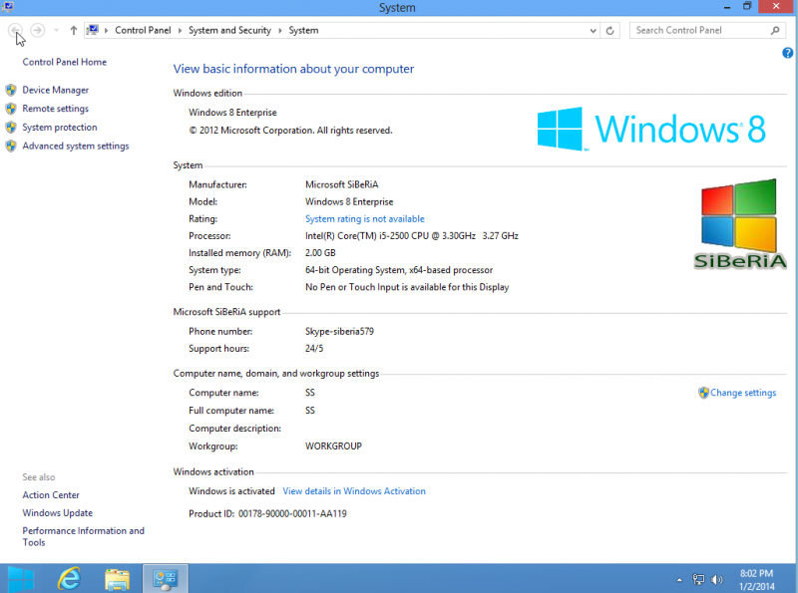Select phone number 'Skype-siberia579'

click(x=339, y=332)
